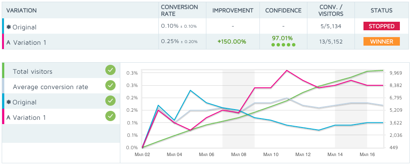Toggle the Average conversion rate checkmark
Viewport: 411px width, 165px height.
pyautogui.click(x=110, y=85)
